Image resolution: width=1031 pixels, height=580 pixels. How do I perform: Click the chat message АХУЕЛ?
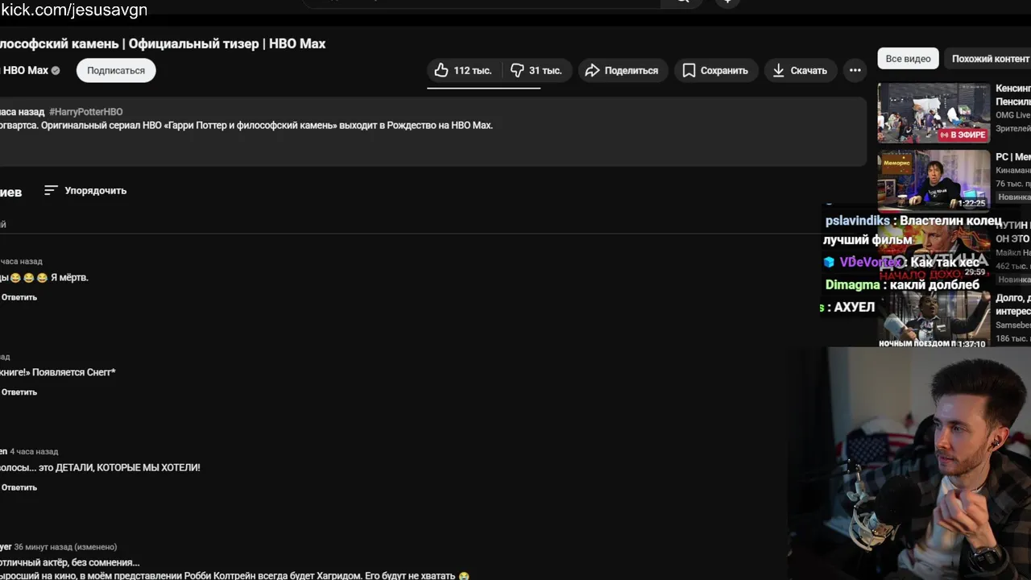click(x=854, y=308)
